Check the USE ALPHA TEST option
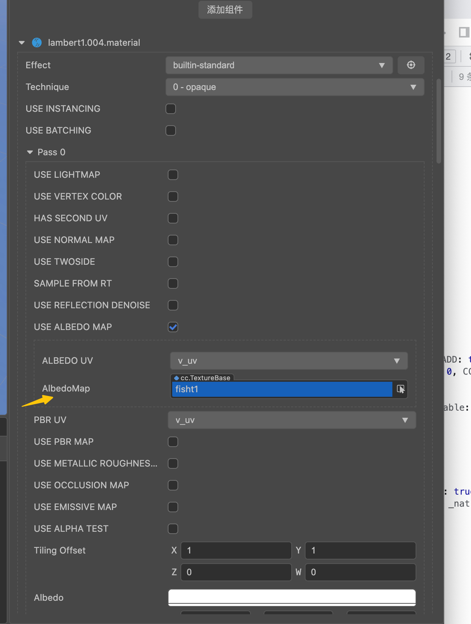Screen dimensions: 471x624 point(173,529)
